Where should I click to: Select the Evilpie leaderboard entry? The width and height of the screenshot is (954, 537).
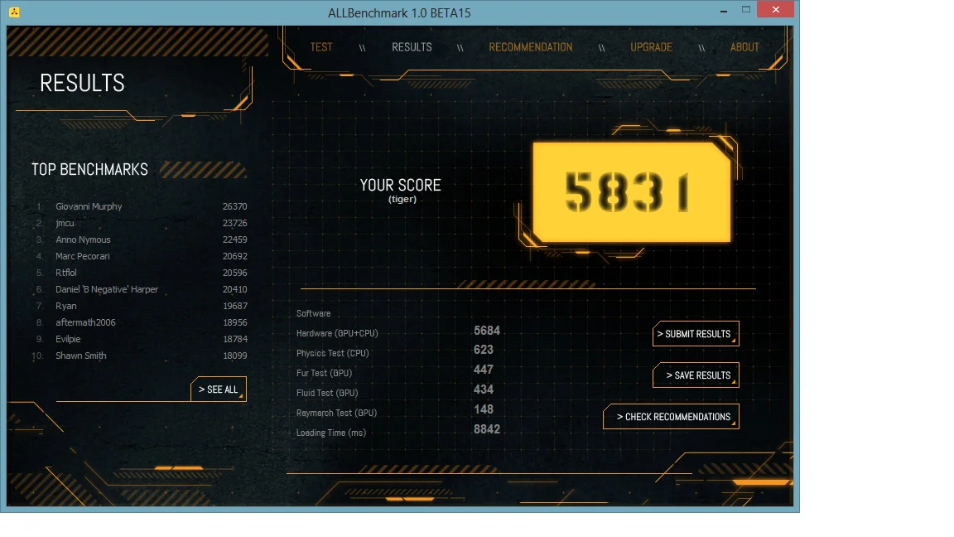click(141, 338)
